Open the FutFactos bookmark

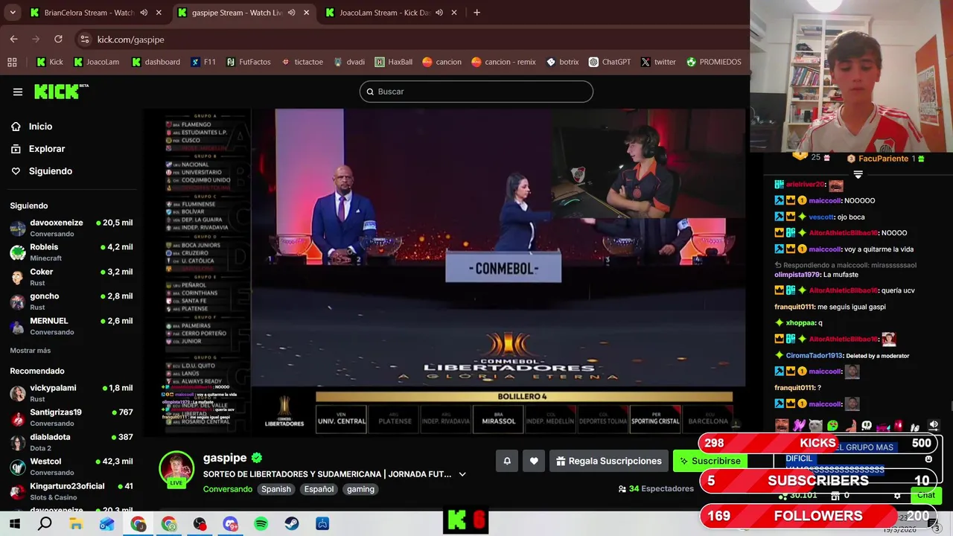pyautogui.click(x=248, y=62)
